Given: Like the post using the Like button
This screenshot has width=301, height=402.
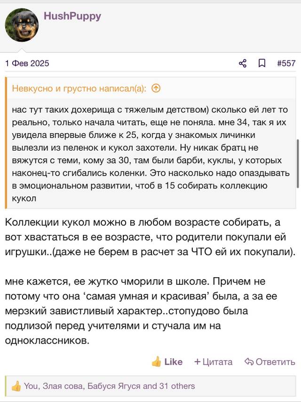Looking at the screenshot, I should tap(167, 362).
